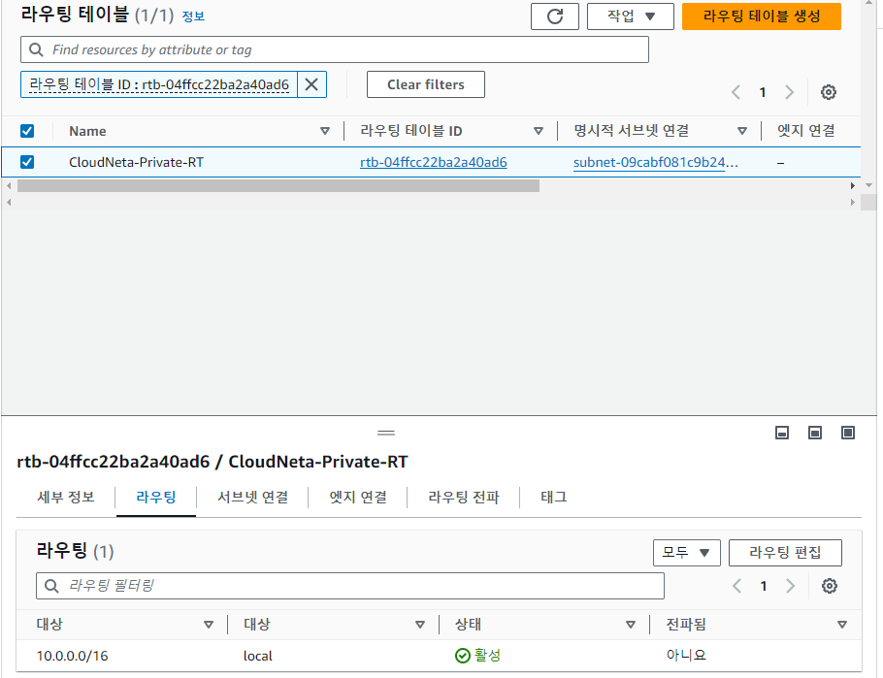Go to previous page of routing tables
Screen dimensions: 883x678
(x=736, y=92)
